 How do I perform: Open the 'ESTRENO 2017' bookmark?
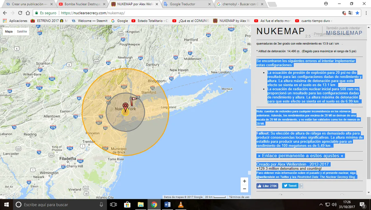(49, 21)
